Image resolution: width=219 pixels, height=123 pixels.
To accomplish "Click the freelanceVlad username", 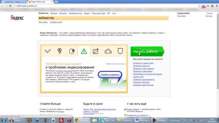I will coord(183,13).
